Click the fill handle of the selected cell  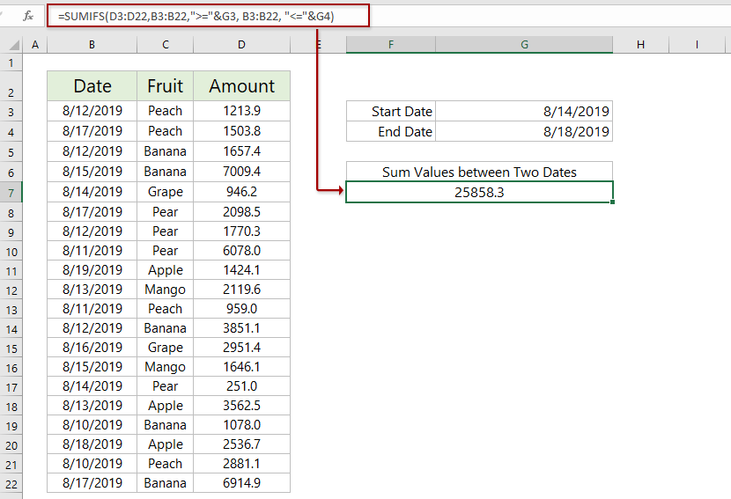click(612, 202)
